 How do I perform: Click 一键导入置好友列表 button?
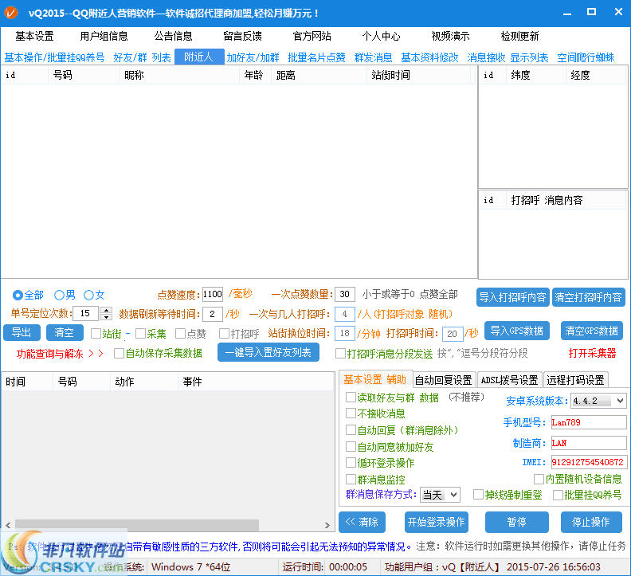pyautogui.click(x=268, y=353)
